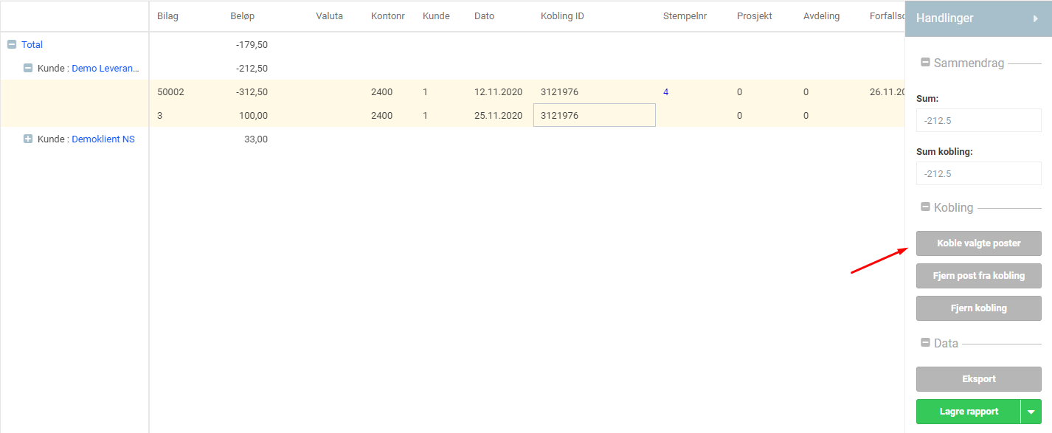
Task: Click the Total link
Action: [x=32, y=45]
